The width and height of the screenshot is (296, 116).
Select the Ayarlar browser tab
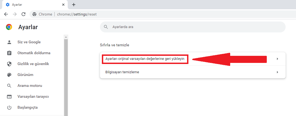34,5
